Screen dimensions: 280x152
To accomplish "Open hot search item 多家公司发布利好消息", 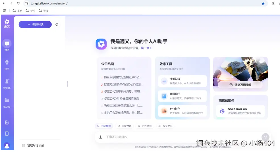I will point(122,91).
